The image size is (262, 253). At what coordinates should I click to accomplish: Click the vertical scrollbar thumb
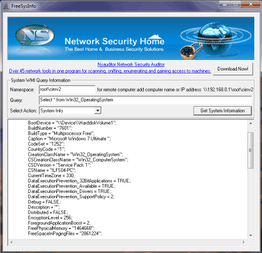pyautogui.click(x=250, y=150)
